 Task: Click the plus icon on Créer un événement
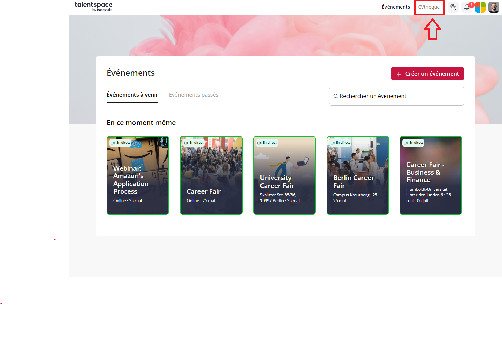(399, 74)
